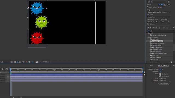Image resolution: width=175 pixels, height=98 pixels.
Task: Switch to the Libraries tab
Action: coord(165,28)
